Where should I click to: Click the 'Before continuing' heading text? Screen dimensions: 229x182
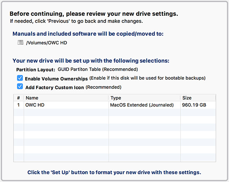94,14
